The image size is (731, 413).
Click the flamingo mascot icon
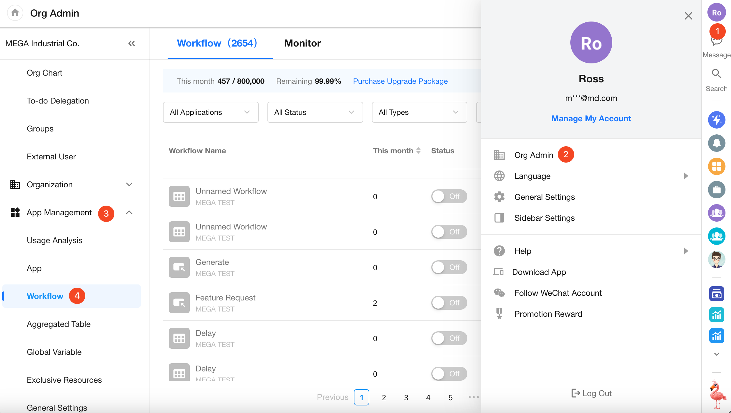717,394
